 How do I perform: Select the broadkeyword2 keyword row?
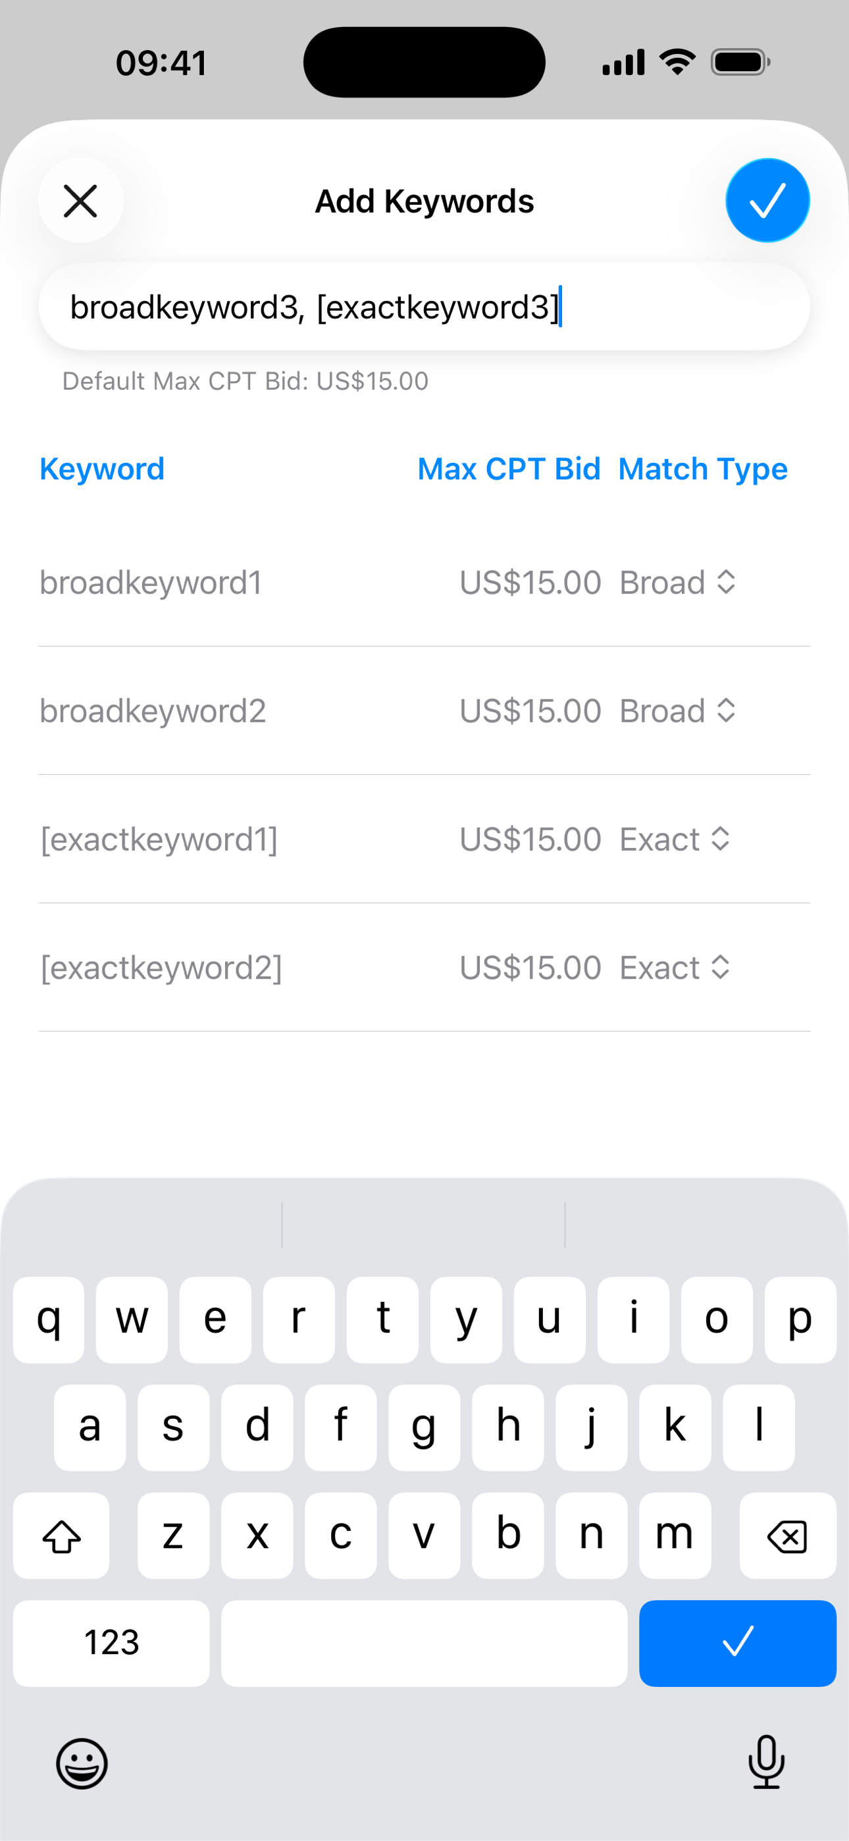tap(153, 711)
